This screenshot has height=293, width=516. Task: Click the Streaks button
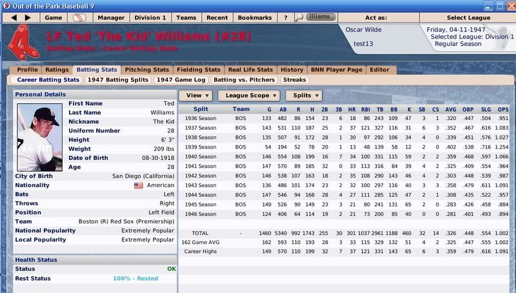[294, 80]
